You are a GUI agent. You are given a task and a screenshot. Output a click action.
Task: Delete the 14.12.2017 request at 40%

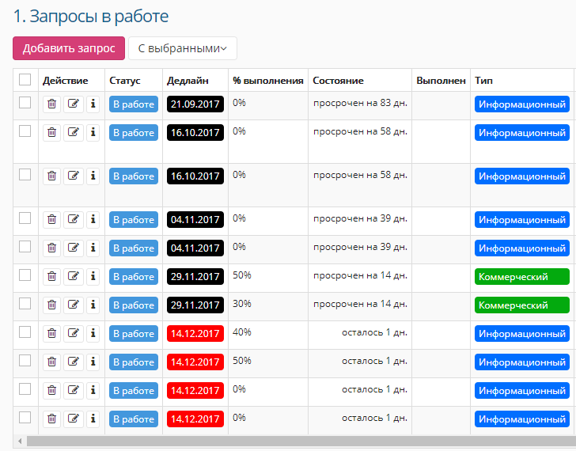coord(51,334)
